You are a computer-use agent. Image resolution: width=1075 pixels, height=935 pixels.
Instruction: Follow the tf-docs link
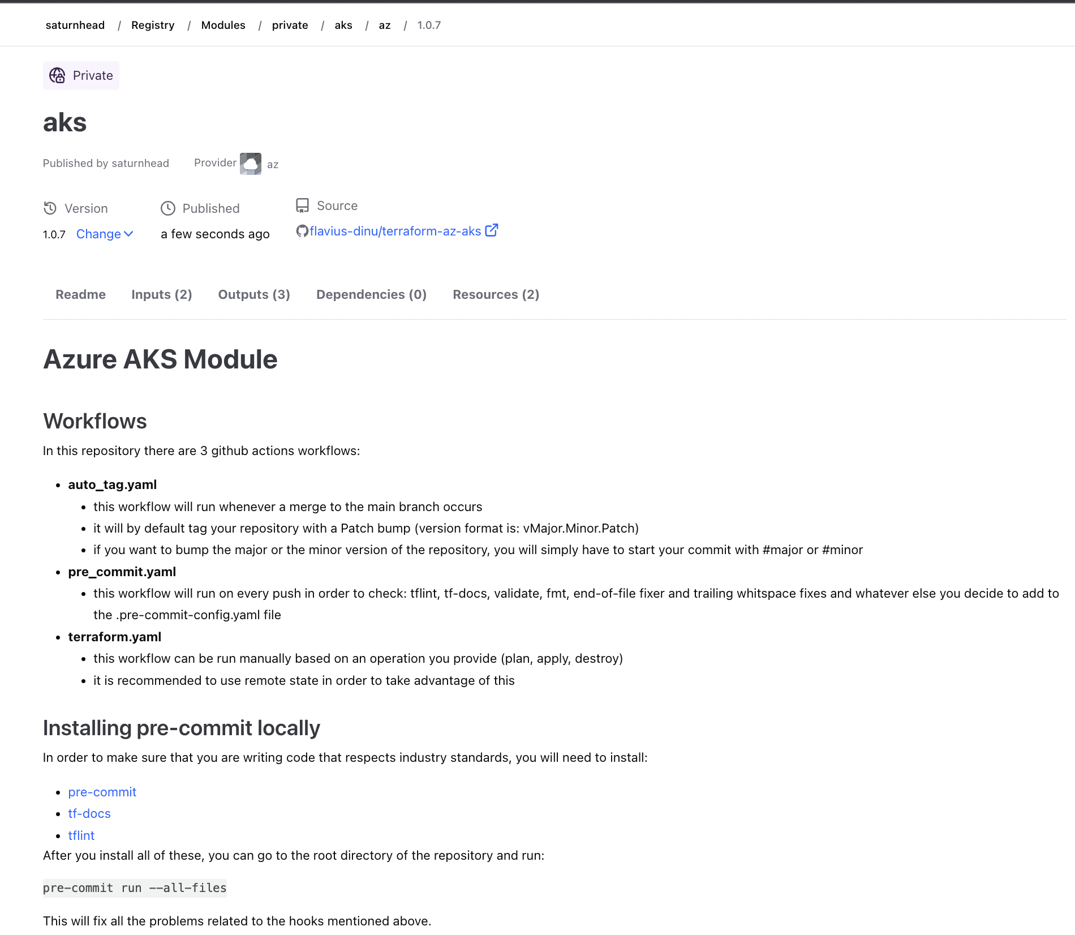click(89, 813)
